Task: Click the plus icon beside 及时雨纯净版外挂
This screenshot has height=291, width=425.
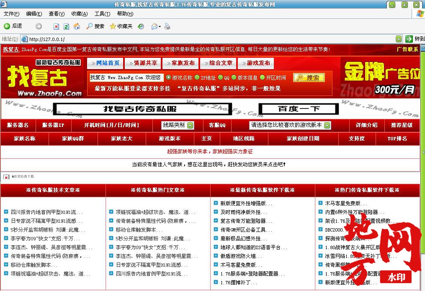Action: pyautogui.click(x=216, y=212)
